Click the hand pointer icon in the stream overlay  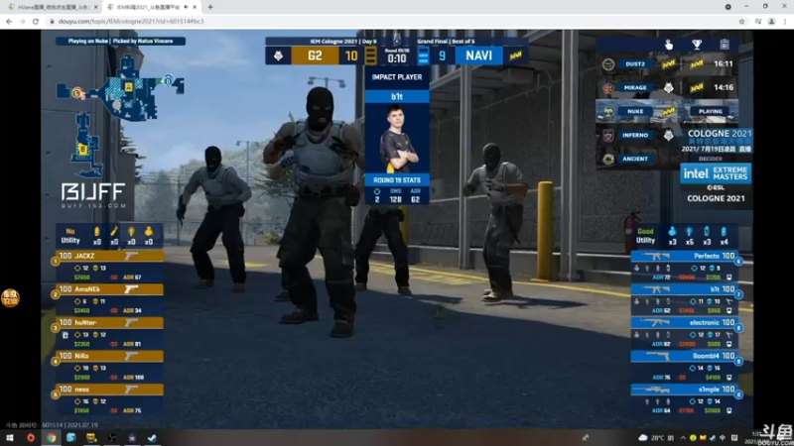click(x=669, y=45)
